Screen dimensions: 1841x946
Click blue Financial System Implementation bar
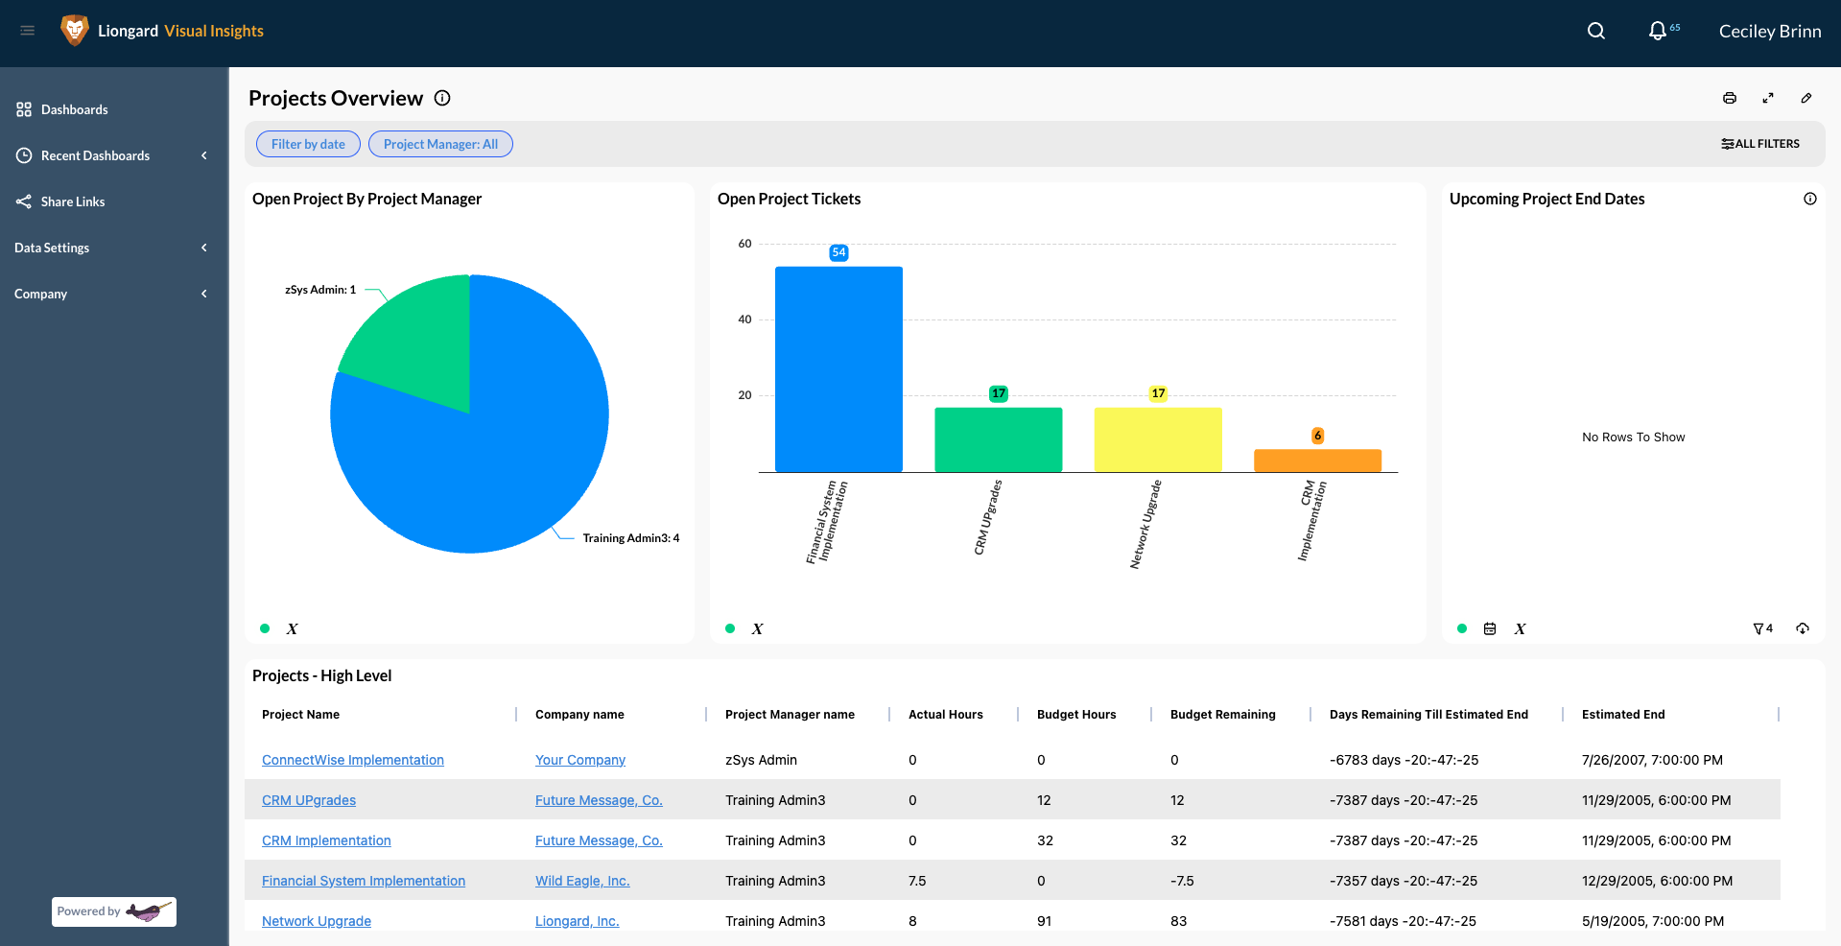[838, 369]
